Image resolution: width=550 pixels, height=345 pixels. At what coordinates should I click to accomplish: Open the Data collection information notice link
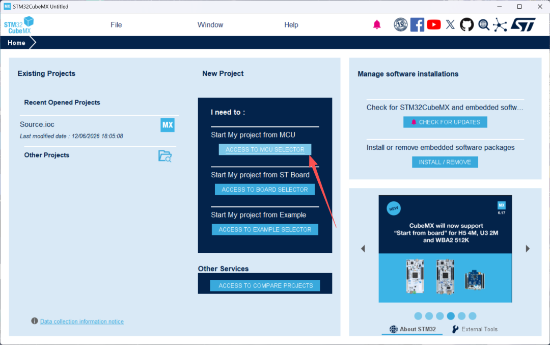click(x=81, y=321)
